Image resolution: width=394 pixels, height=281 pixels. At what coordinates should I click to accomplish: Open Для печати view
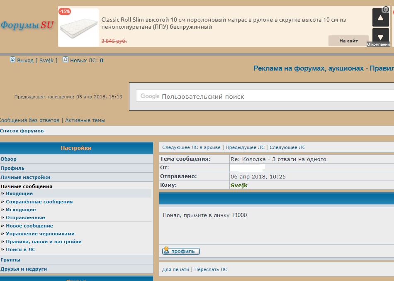point(175,269)
